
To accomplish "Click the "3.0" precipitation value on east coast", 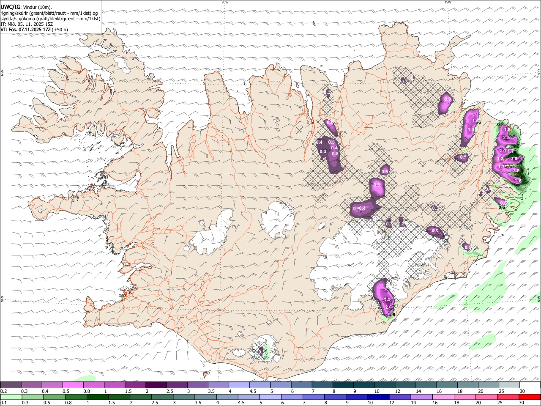I will [x=514, y=159].
